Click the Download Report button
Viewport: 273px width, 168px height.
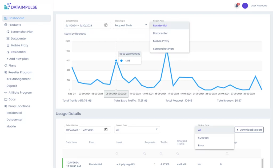249,130
